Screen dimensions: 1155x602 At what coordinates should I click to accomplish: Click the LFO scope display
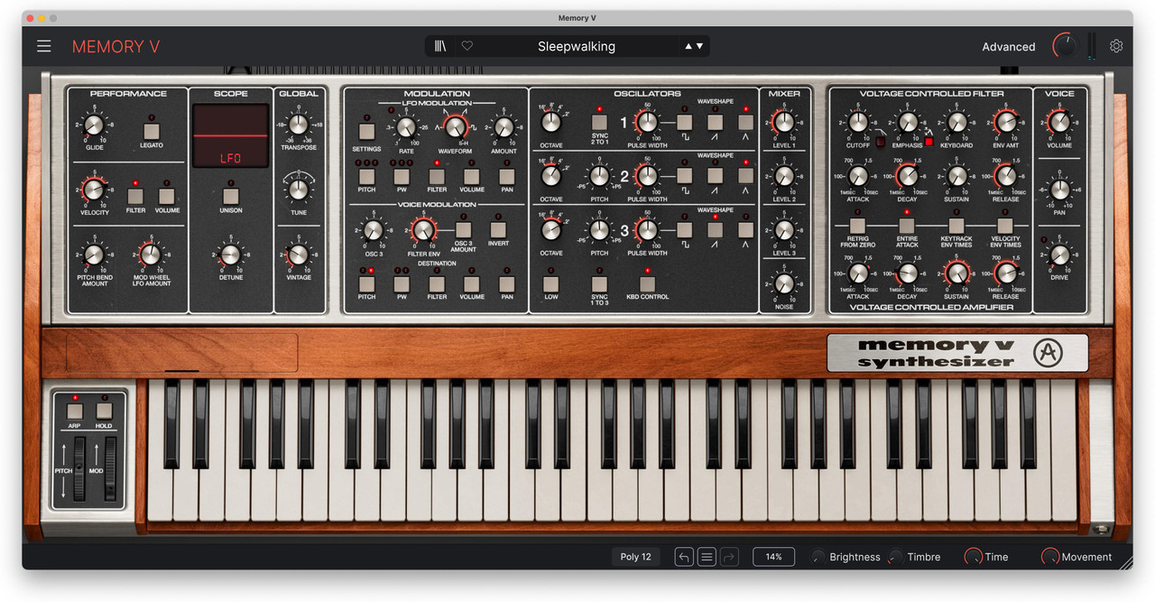[x=230, y=135]
